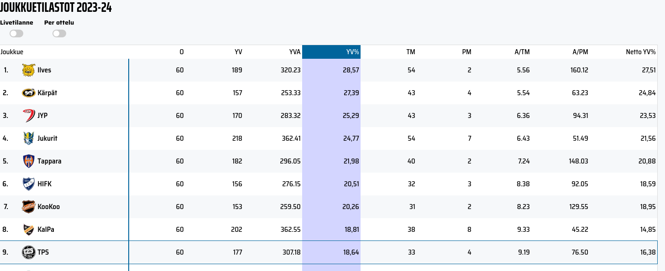Click HIFK YV% value 20,51

pos(351,184)
